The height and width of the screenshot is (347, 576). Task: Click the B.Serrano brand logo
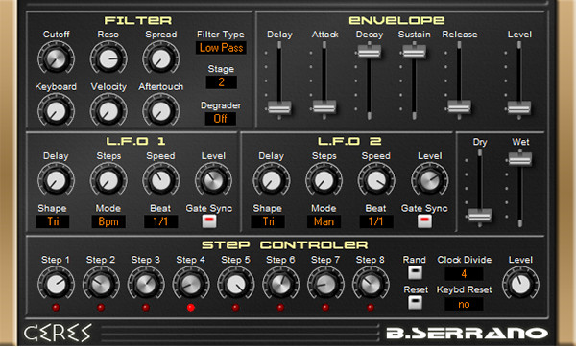coord(467,333)
